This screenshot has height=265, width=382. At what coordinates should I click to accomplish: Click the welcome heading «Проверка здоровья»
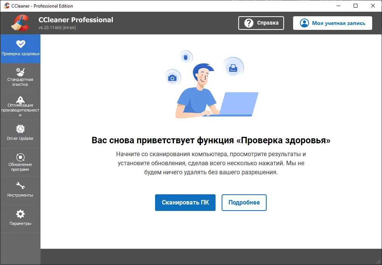click(211, 140)
